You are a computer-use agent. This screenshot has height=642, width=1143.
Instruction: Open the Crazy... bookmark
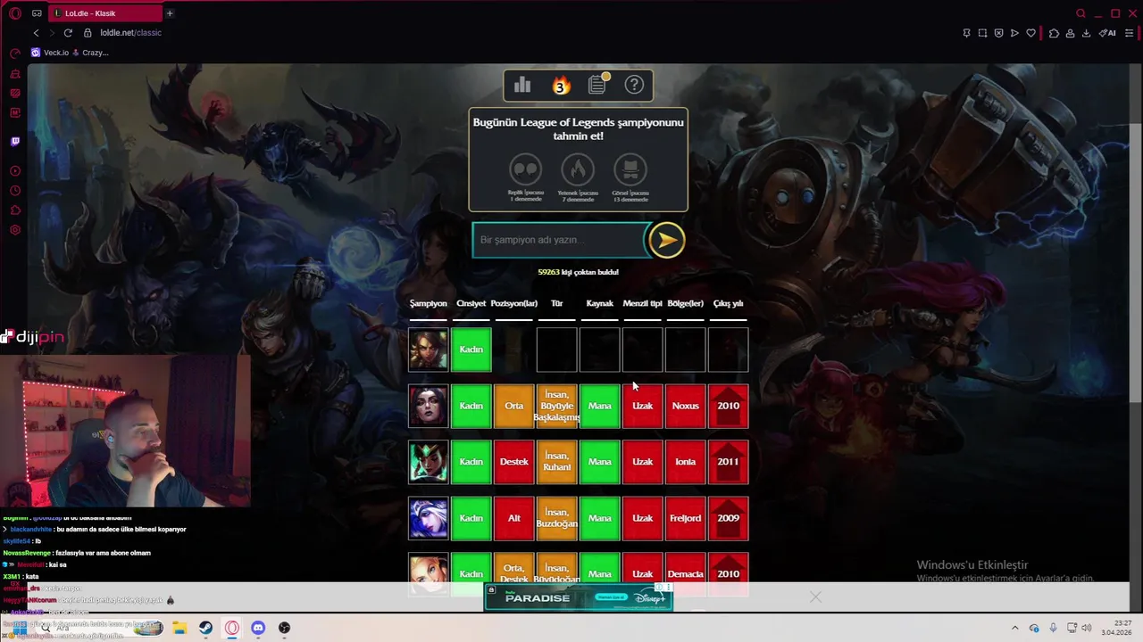pos(90,53)
